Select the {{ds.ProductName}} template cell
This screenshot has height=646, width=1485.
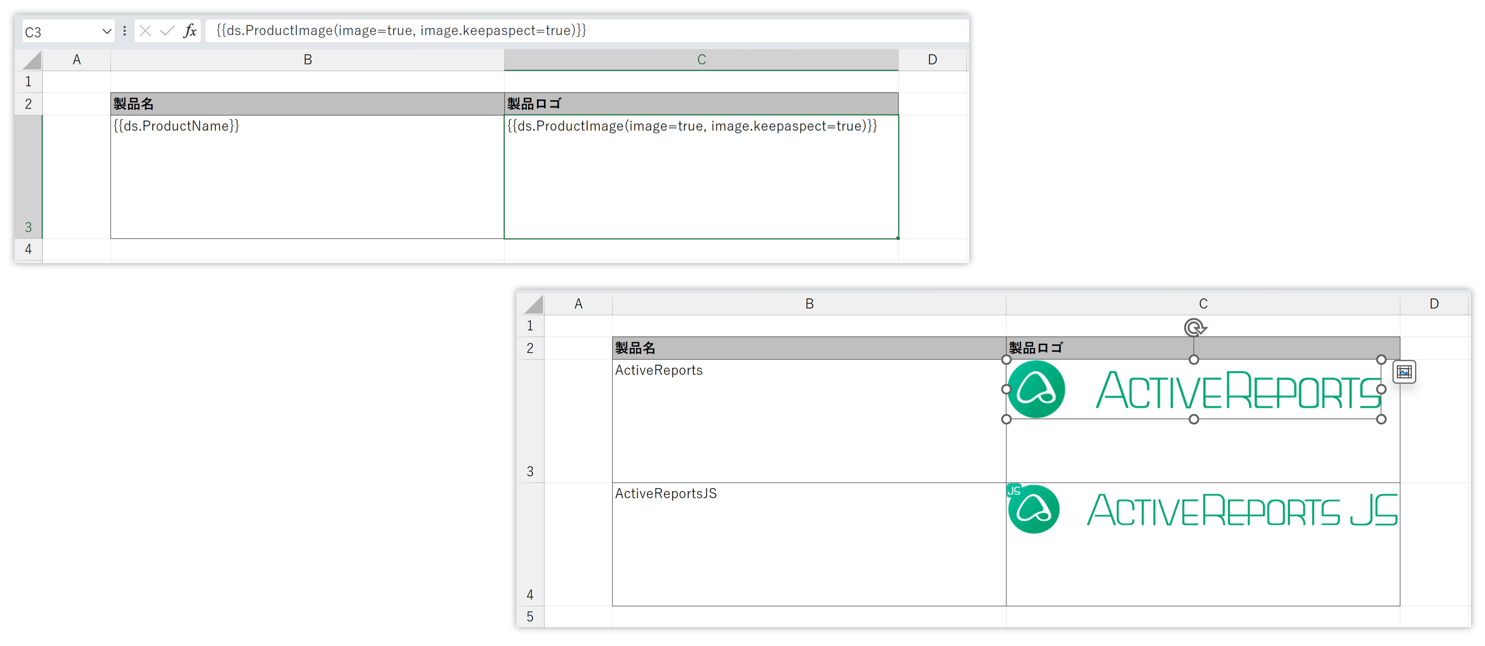[x=308, y=177]
